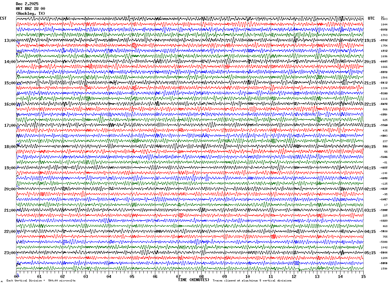The height and width of the screenshot is (285, 389).
Task: Click the DC offset value 866
Action: click(385, 109)
